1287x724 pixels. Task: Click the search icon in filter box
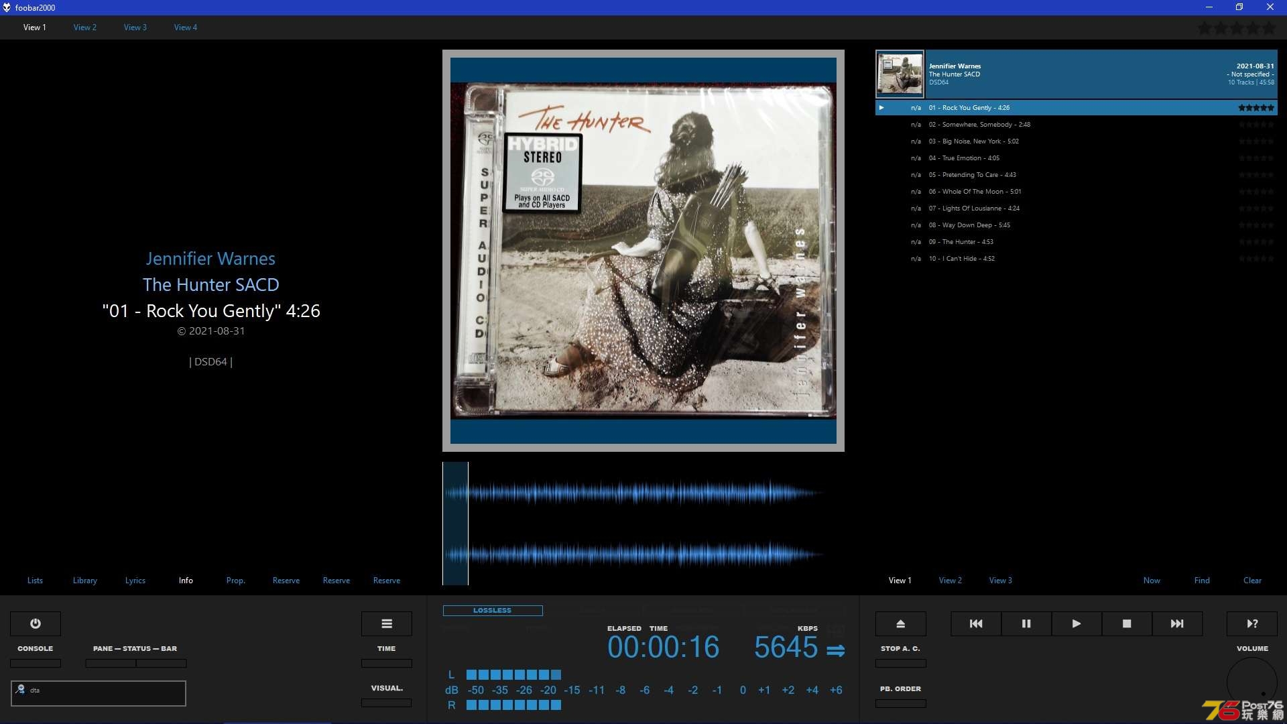click(21, 689)
